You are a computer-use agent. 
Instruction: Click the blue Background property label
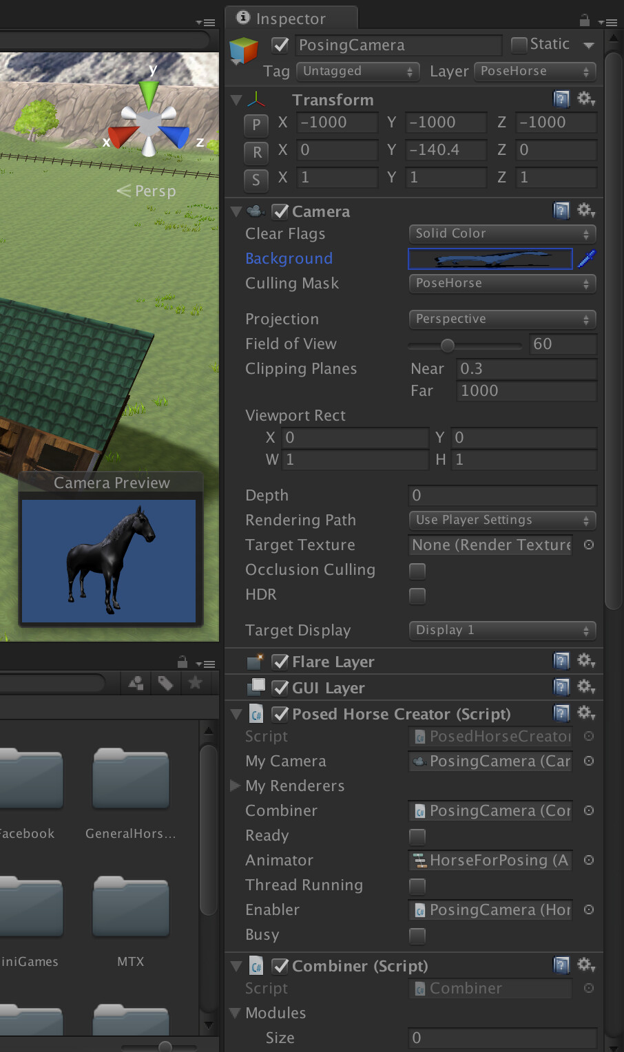289,258
